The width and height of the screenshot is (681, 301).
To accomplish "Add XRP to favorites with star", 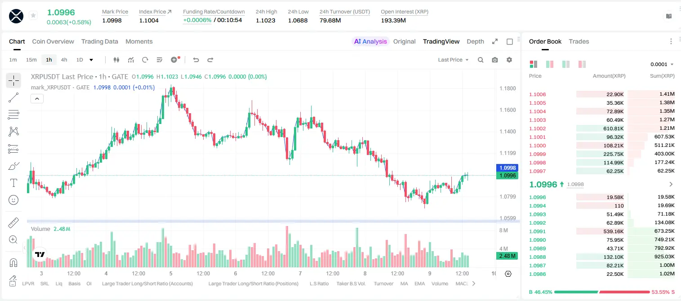I will (33, 16).
